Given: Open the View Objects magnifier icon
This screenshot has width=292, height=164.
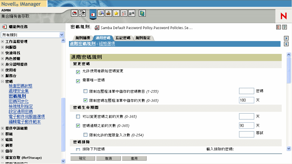Looking at the screenshot, I should click(x=101, y=13).
